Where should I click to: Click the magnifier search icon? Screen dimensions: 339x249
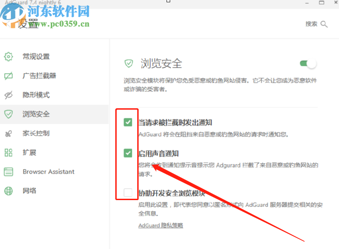pyautogui.click(x=324, y=24)
